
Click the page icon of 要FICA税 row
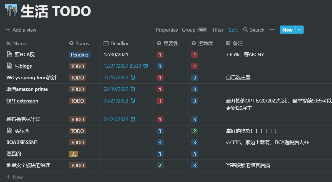pyautogui.click(x=10, y=55)
